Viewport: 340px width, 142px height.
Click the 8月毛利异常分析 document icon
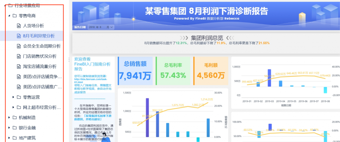19,36
